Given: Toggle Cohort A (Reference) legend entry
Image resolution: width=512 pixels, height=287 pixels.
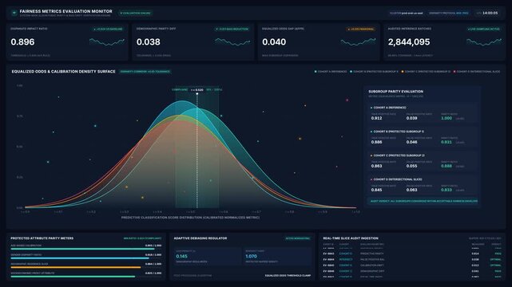Looking at the screenshot, I should [x=331, y=71].
